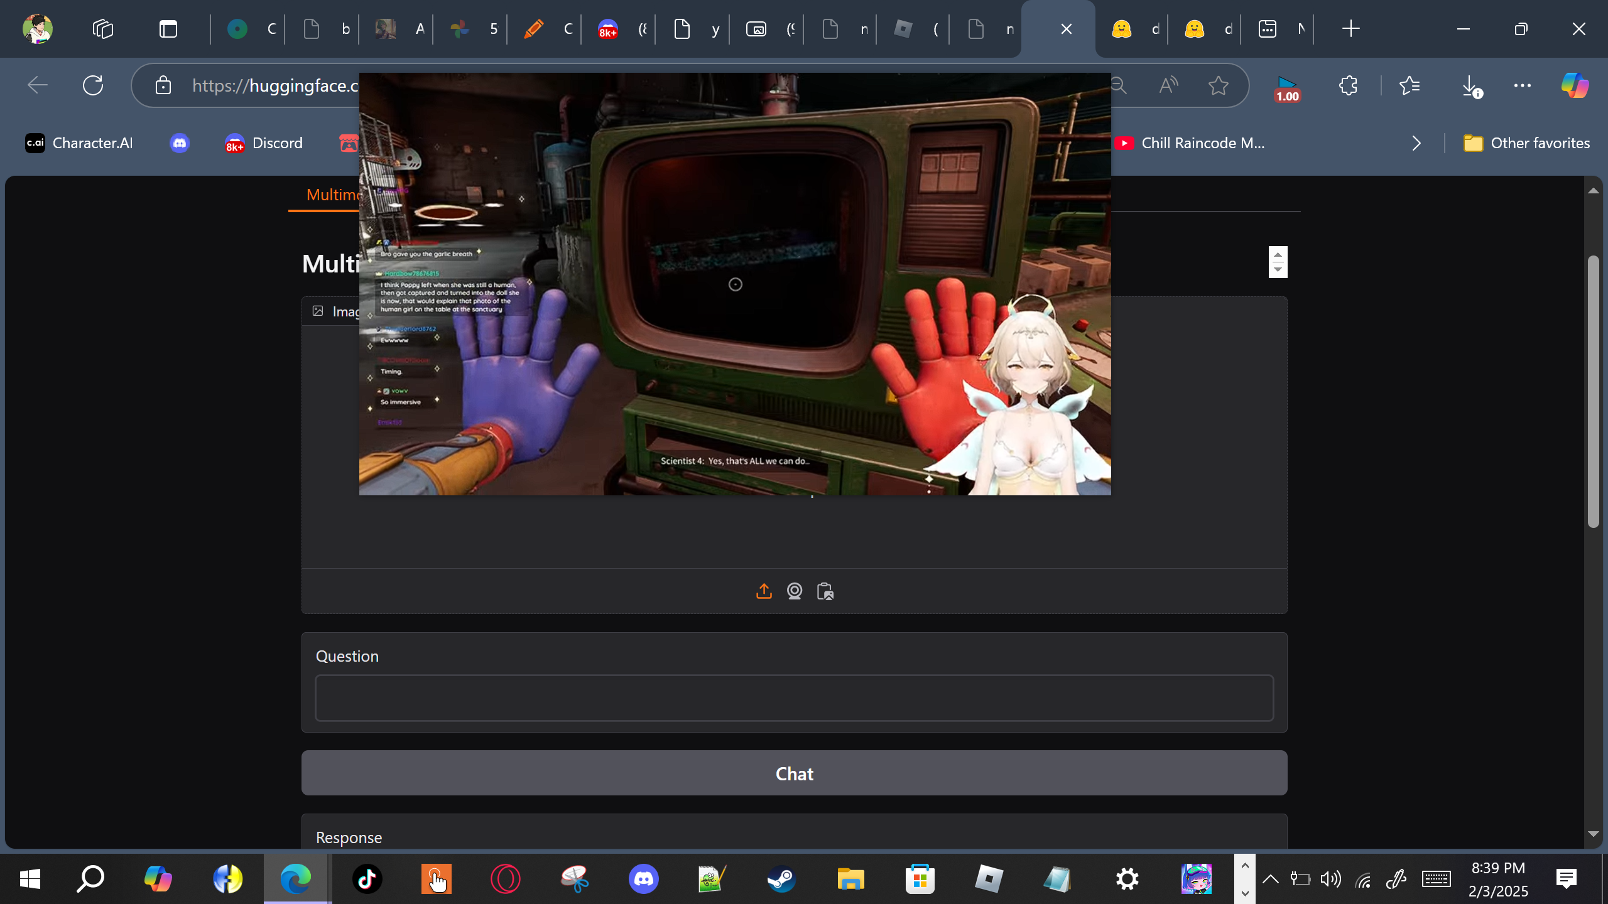Screen dimensions: 1608x904
Task: Open Windows Search from the taskbar
Action: click(90, 879)
